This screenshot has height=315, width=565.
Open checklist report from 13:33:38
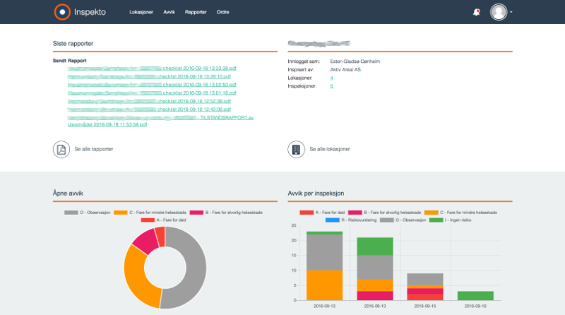click(152, 68)
